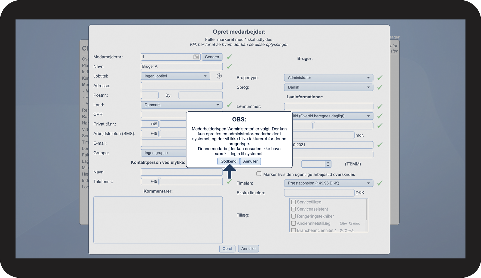Click the emergency contact Navn field
This screenshot has width=481, height=278.
pyautogui.click(x=182, y=172)
